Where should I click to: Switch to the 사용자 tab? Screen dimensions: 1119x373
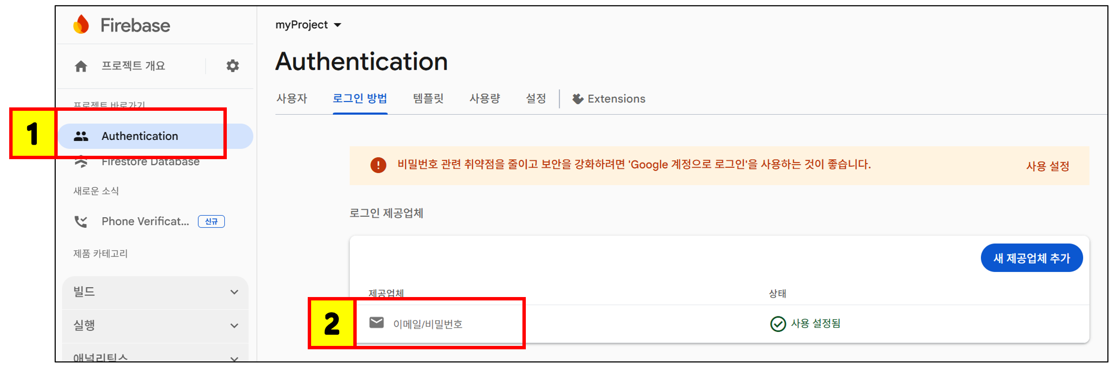292,99
